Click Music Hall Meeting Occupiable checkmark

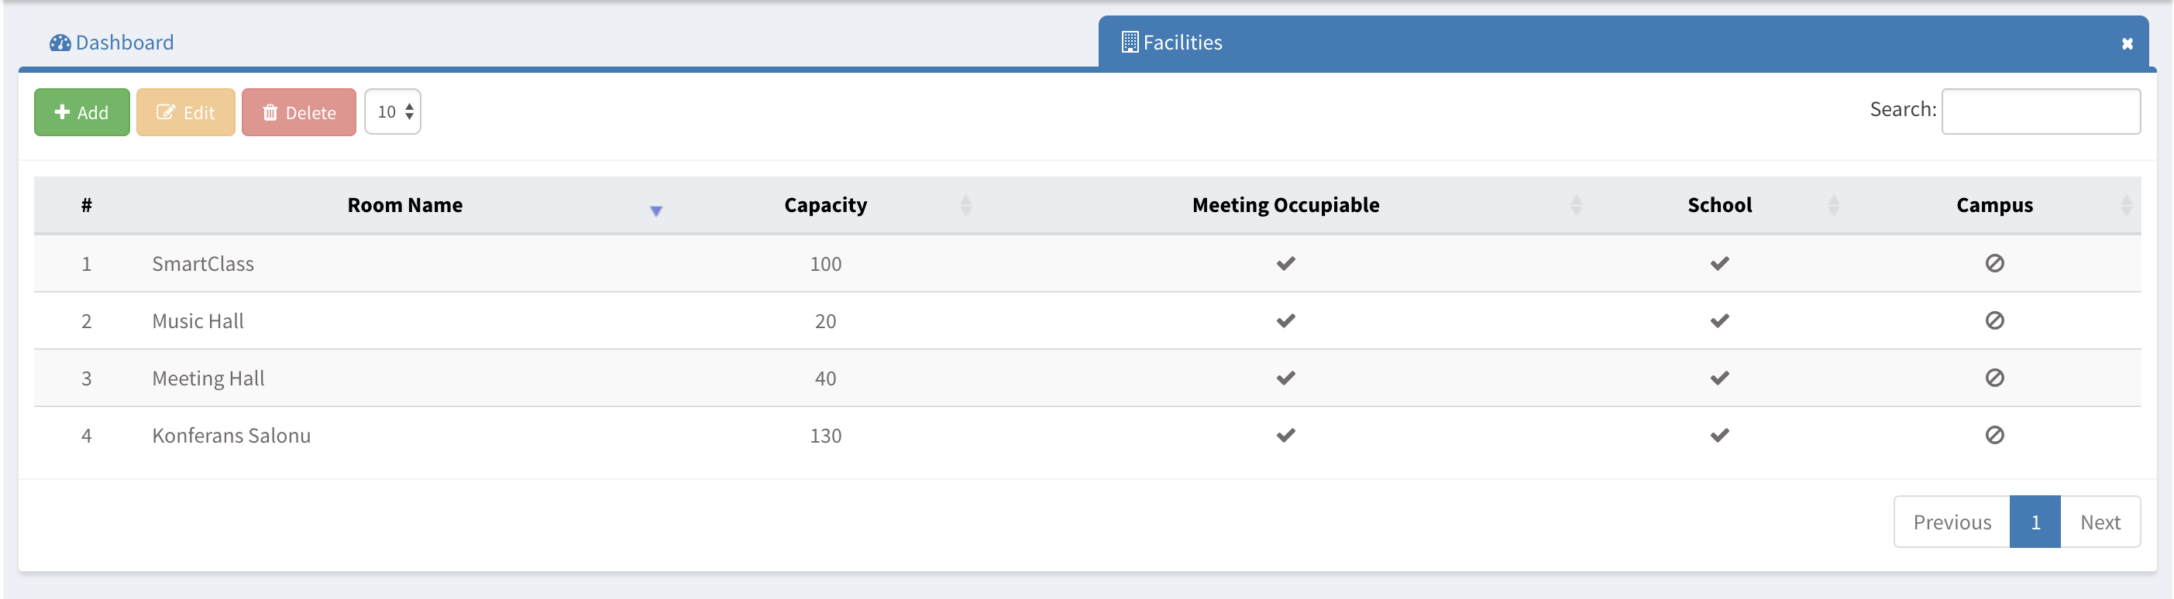pyautogui.click(x=1285, y=321)
